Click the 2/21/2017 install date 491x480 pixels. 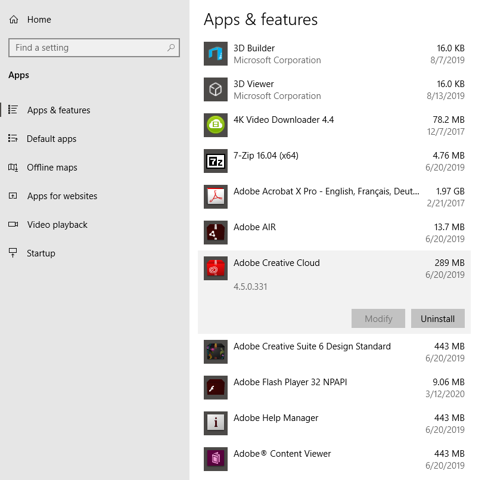point(446,203)
